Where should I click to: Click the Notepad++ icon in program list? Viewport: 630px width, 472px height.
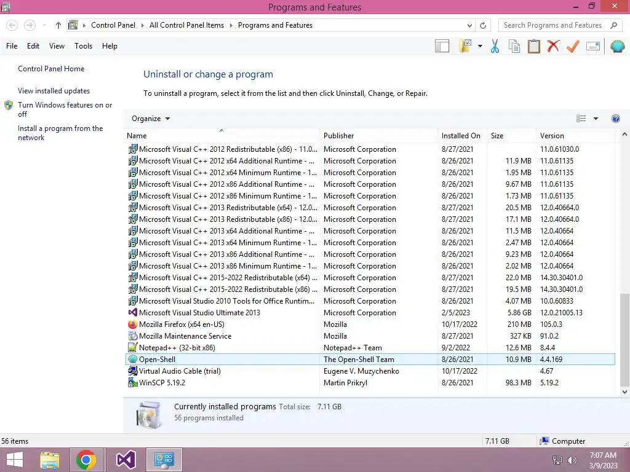[x=133, y=348]
